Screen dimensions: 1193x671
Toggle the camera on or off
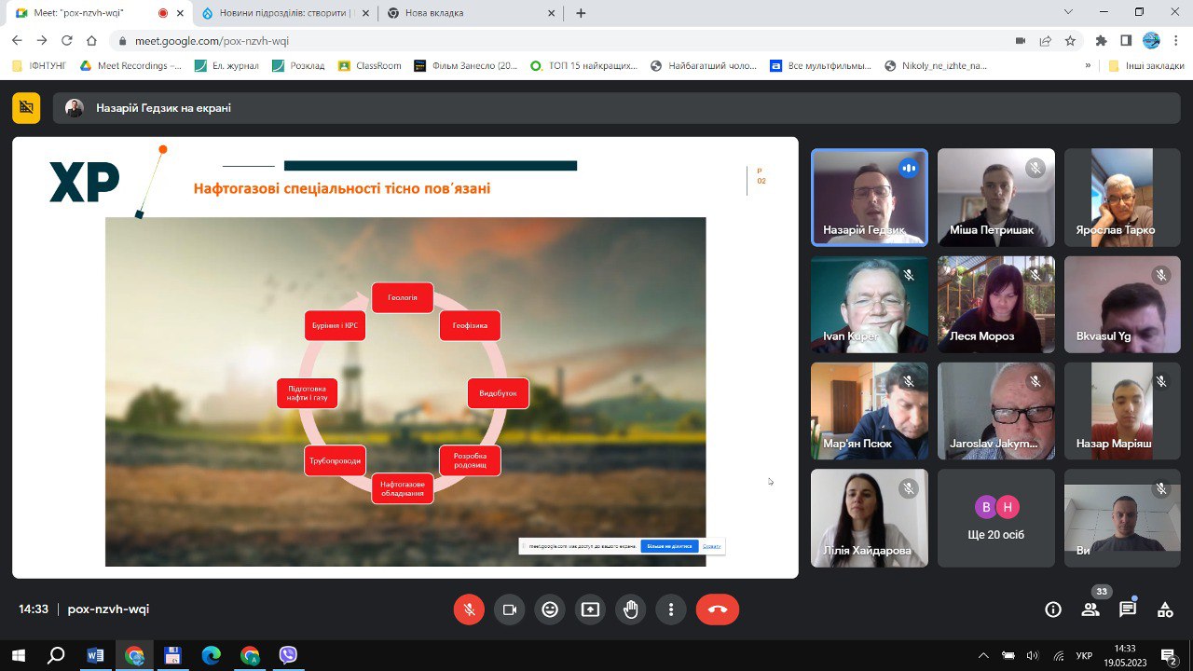pos(510,609)
